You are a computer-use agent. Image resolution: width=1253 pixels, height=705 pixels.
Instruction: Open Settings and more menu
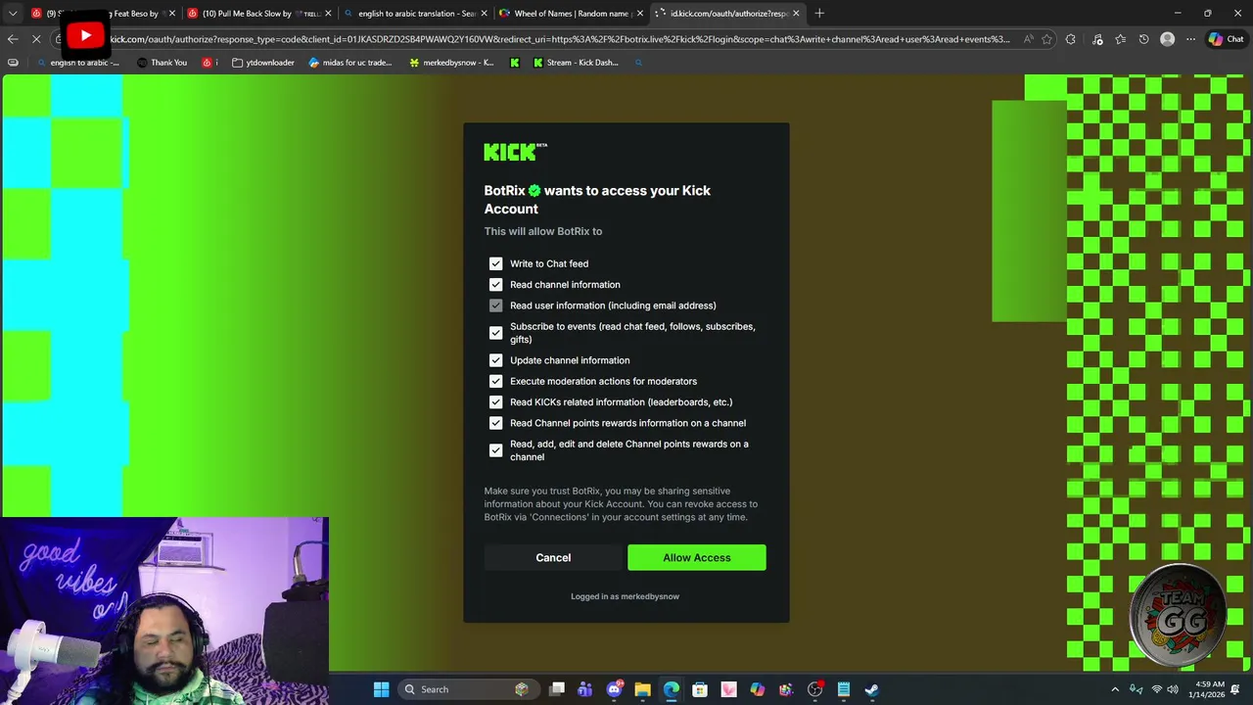[x=1190, y=39]
